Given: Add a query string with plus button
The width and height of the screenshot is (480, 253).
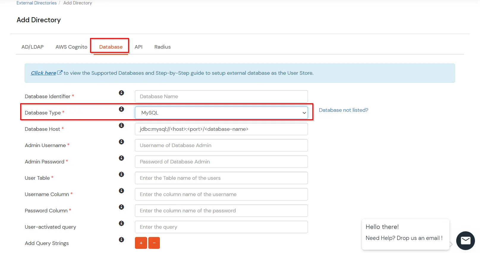Looking at the screenshot, I should coord(141,243).
